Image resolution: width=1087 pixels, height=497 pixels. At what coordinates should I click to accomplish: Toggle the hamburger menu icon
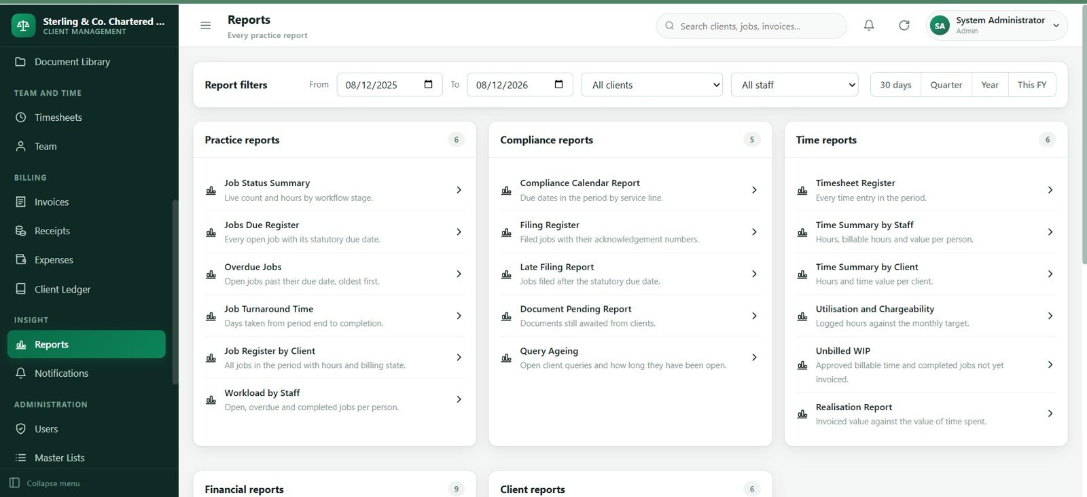tap(205, 26)
